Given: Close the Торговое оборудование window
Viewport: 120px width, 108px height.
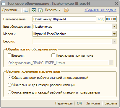Looking at the screenshot, I should tap(116, 4).
